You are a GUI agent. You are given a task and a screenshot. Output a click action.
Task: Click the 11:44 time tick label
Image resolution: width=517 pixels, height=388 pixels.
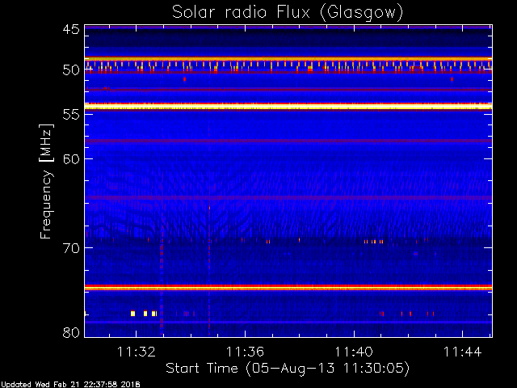pyautogui.click(x=463, y=352)
